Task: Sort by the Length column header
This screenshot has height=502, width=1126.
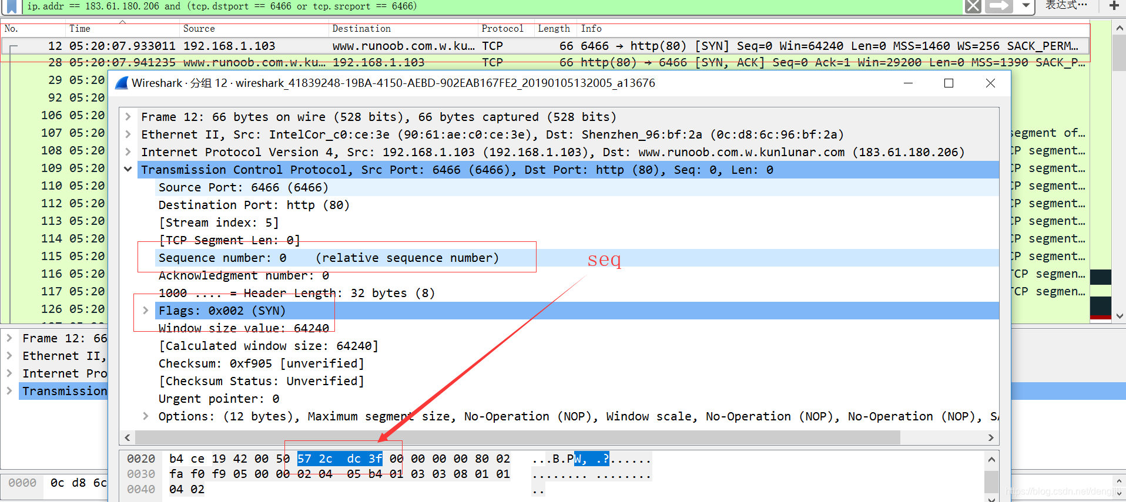Action: (556, 29)
